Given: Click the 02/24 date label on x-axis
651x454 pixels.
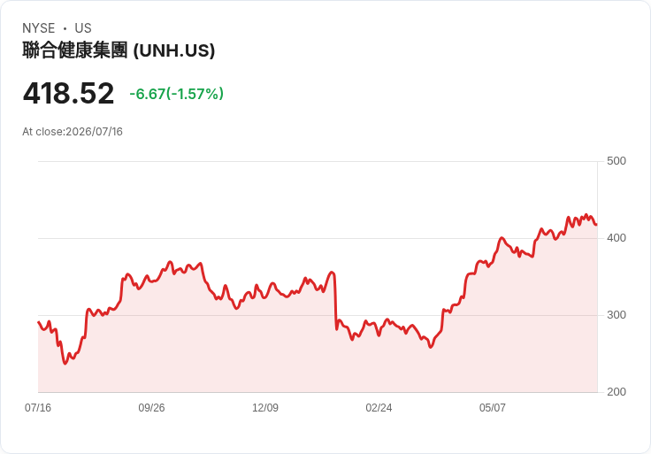Looking at the screenshot, I should pos(379,407).
